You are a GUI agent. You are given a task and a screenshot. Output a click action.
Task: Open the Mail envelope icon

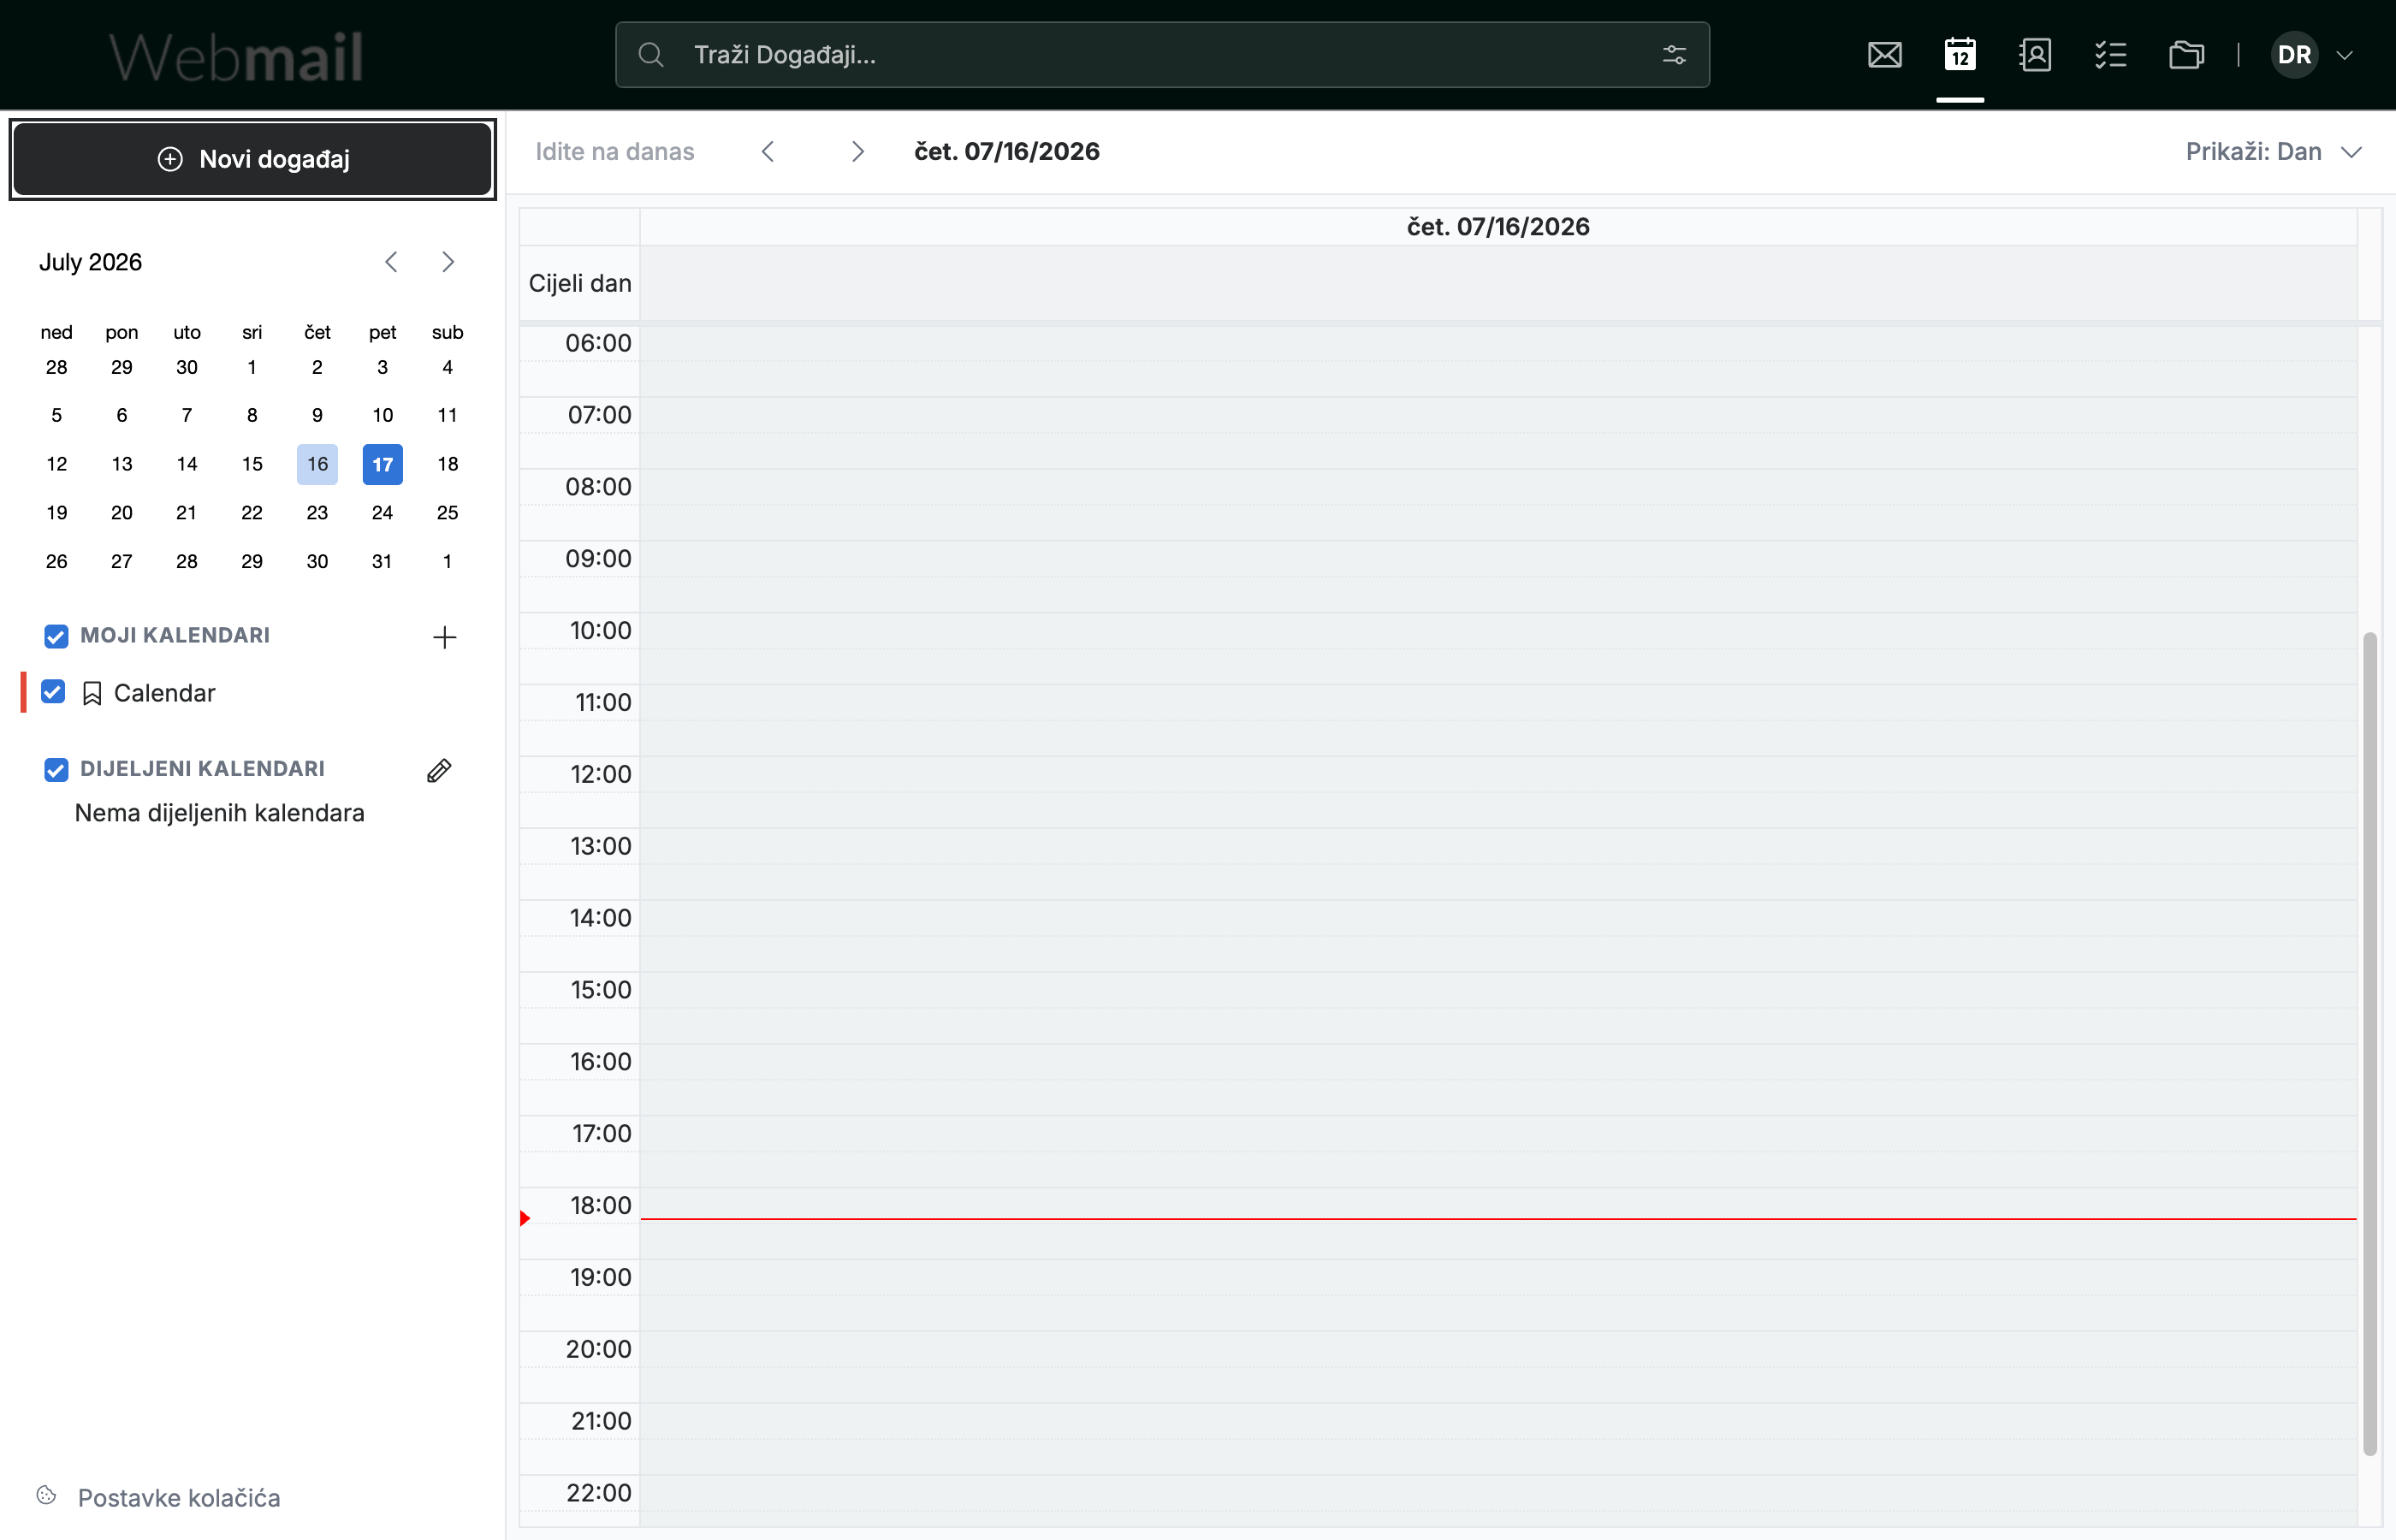point(1884,55)
